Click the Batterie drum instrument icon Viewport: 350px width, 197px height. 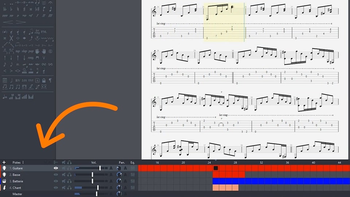coord(5,181)
